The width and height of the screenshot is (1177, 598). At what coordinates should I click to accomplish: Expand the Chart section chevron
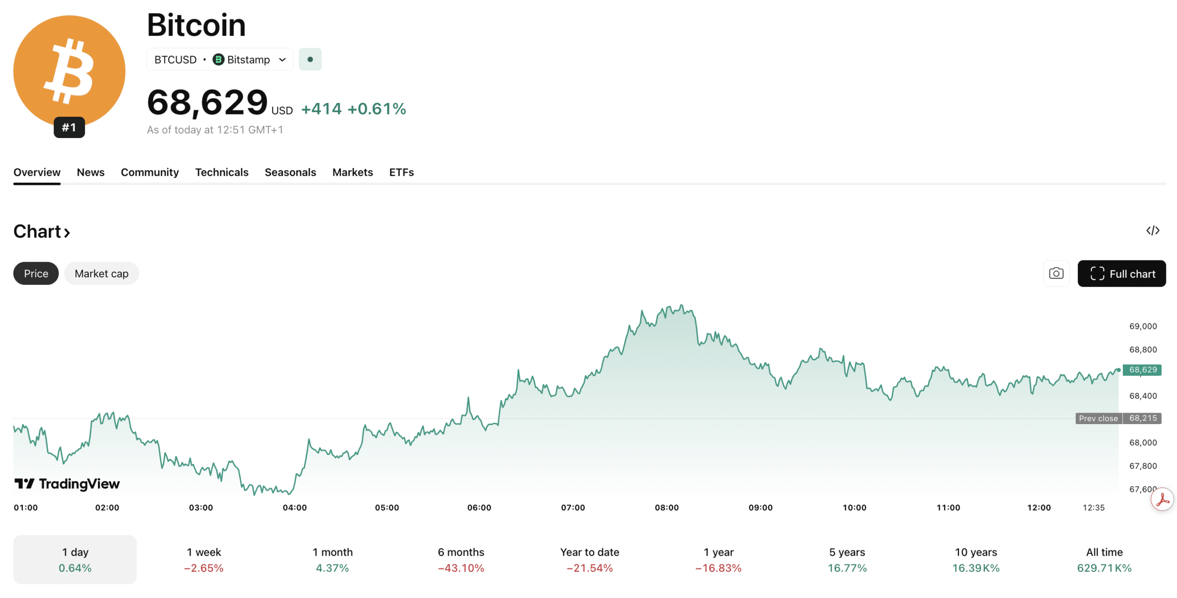coord(67,232)
